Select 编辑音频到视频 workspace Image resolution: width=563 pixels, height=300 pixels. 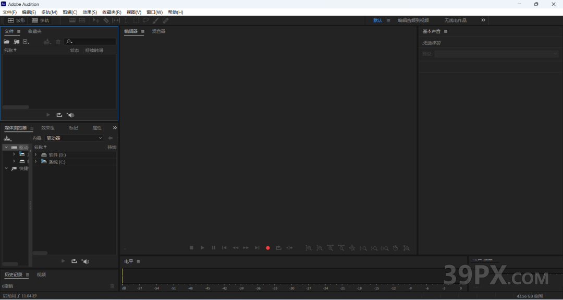pyautogui.click(x=413, y=20)
